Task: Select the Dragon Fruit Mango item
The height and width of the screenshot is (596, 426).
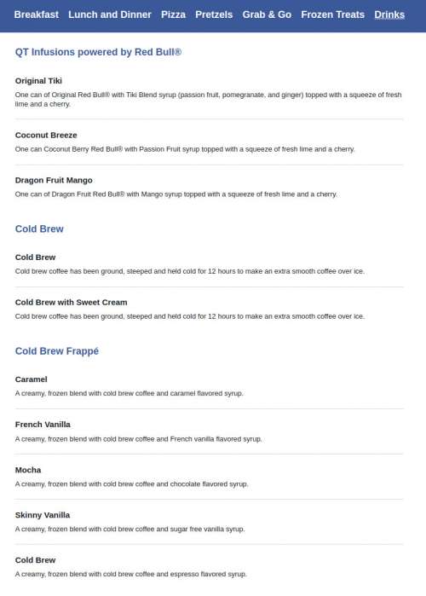Action: tap(54, 181)
